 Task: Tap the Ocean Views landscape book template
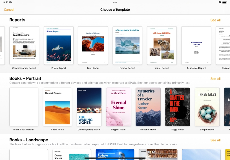72,155
